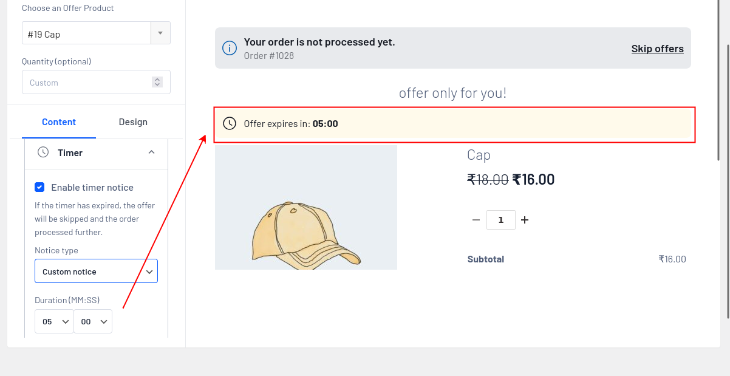
Task: Click the vertical page scrollbar
Action: coord(728,182)
